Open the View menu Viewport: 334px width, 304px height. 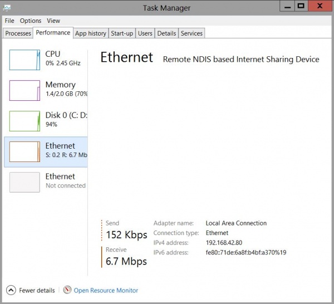click(x=53, y=21)
